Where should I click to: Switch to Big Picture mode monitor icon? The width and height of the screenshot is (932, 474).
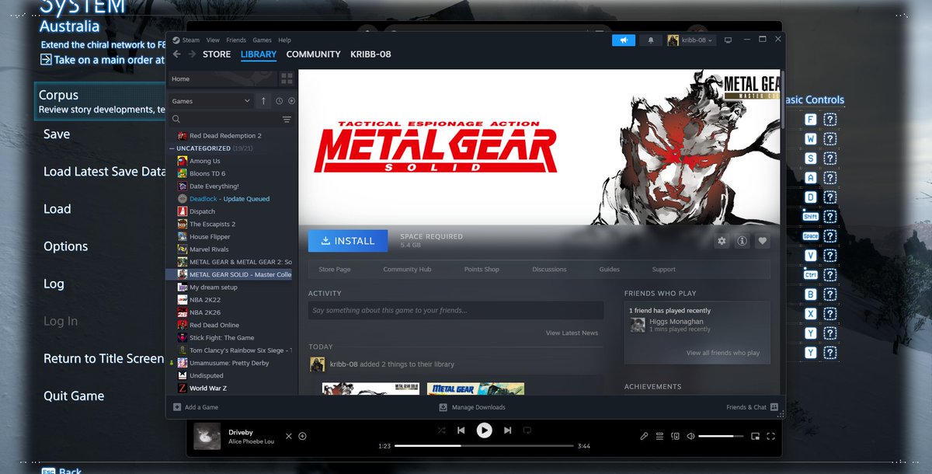point(728,40)
